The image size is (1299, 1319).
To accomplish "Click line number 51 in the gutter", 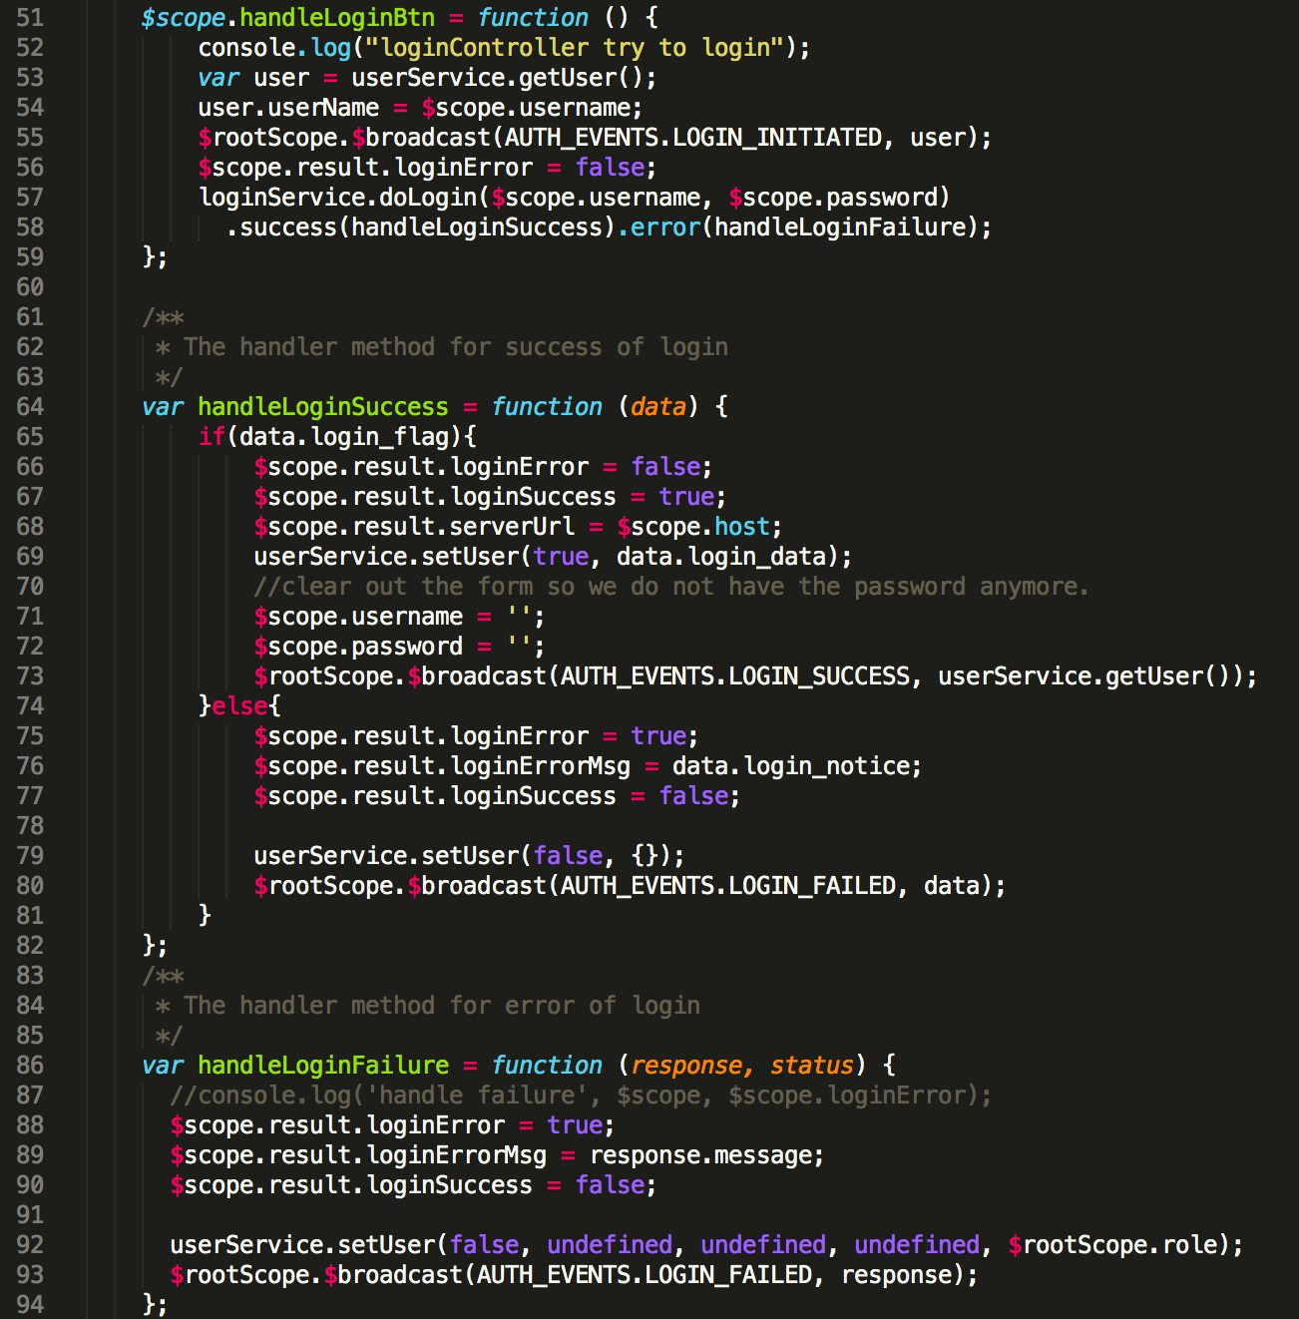I will pos(30,18).
